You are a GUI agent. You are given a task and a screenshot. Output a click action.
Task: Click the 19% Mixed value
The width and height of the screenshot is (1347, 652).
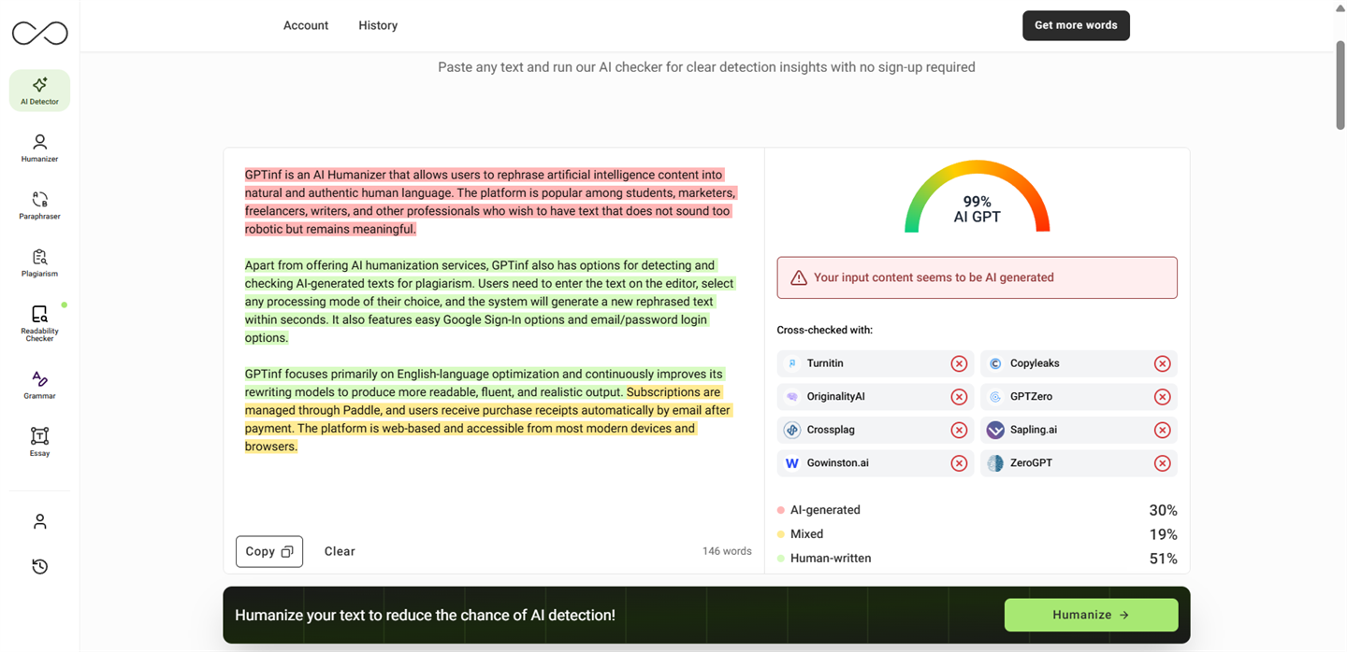1163,534
